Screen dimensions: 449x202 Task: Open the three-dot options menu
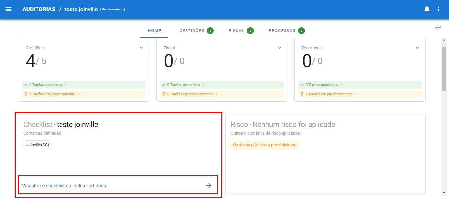coord(438,9)
